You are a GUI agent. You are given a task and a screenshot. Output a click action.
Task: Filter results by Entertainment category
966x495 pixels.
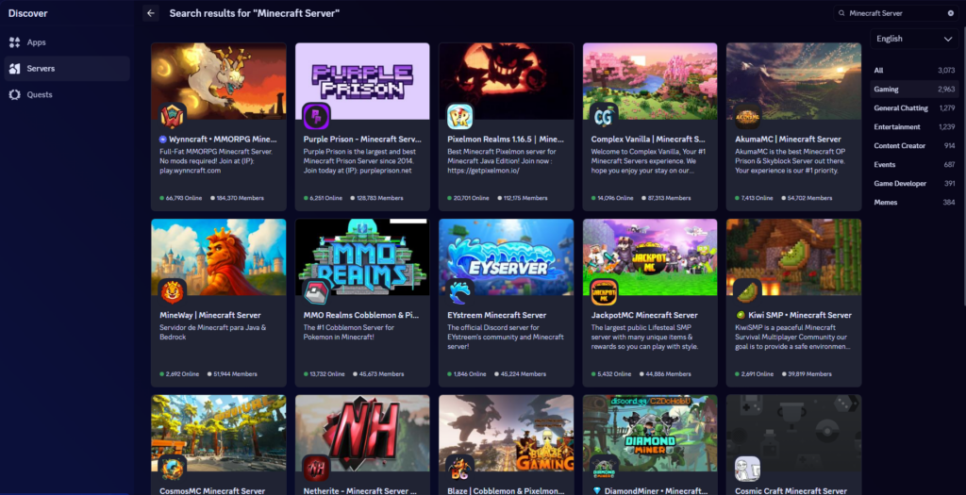pyautogui.click(x=914, y=127)
